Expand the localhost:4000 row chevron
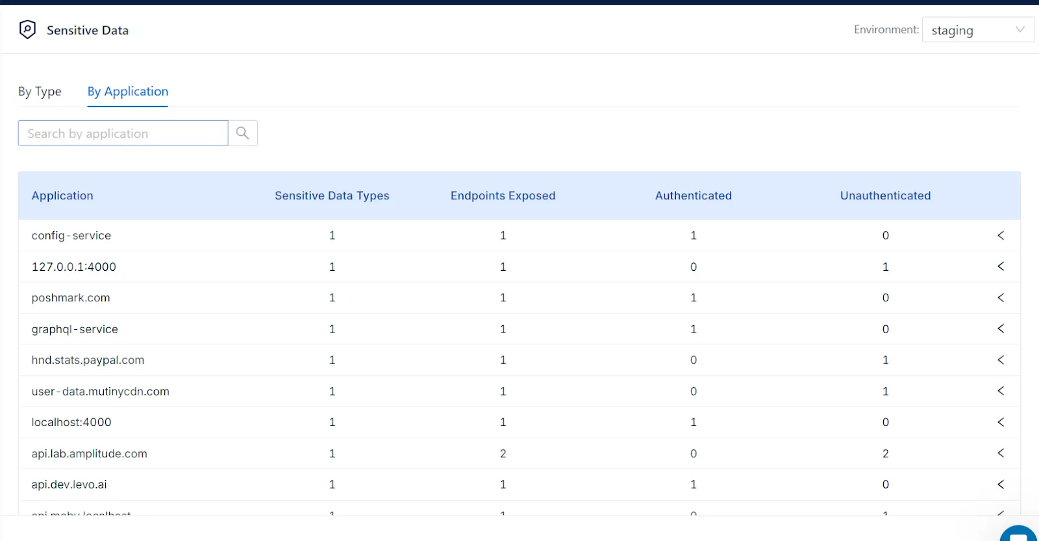1039x541 pixels. pyautogui.click(x=1001, y=423)
